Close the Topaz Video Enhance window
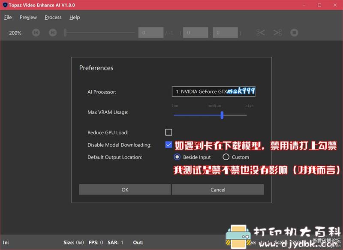The image size is (343, 250). click(335, 5)
